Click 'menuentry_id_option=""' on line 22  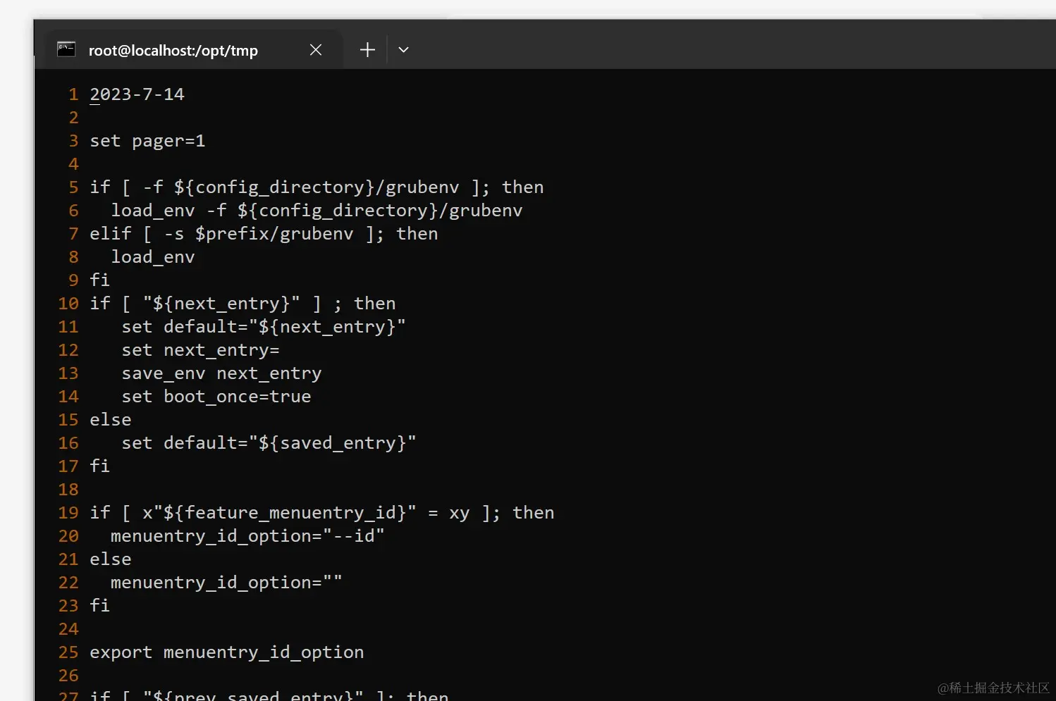pyautogui.click(x=226, y=583)
